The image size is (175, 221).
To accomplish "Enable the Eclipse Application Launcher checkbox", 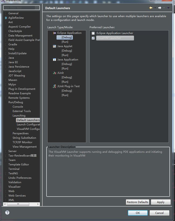I will [93, 33].
